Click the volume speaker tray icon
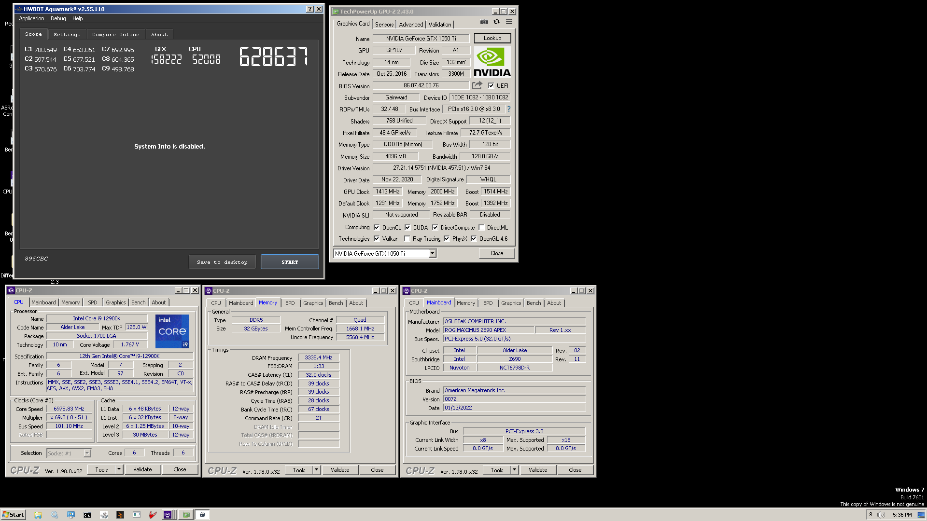This screenshot has width=927, height=521. click(881, 515)
